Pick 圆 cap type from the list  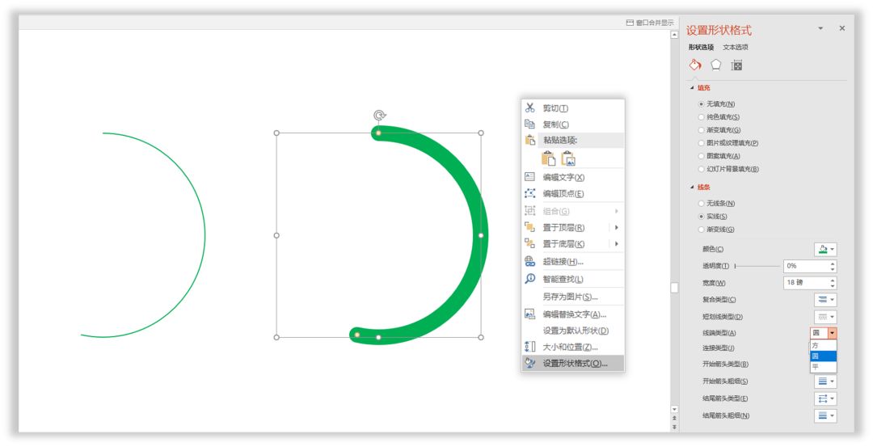(824, 356)
